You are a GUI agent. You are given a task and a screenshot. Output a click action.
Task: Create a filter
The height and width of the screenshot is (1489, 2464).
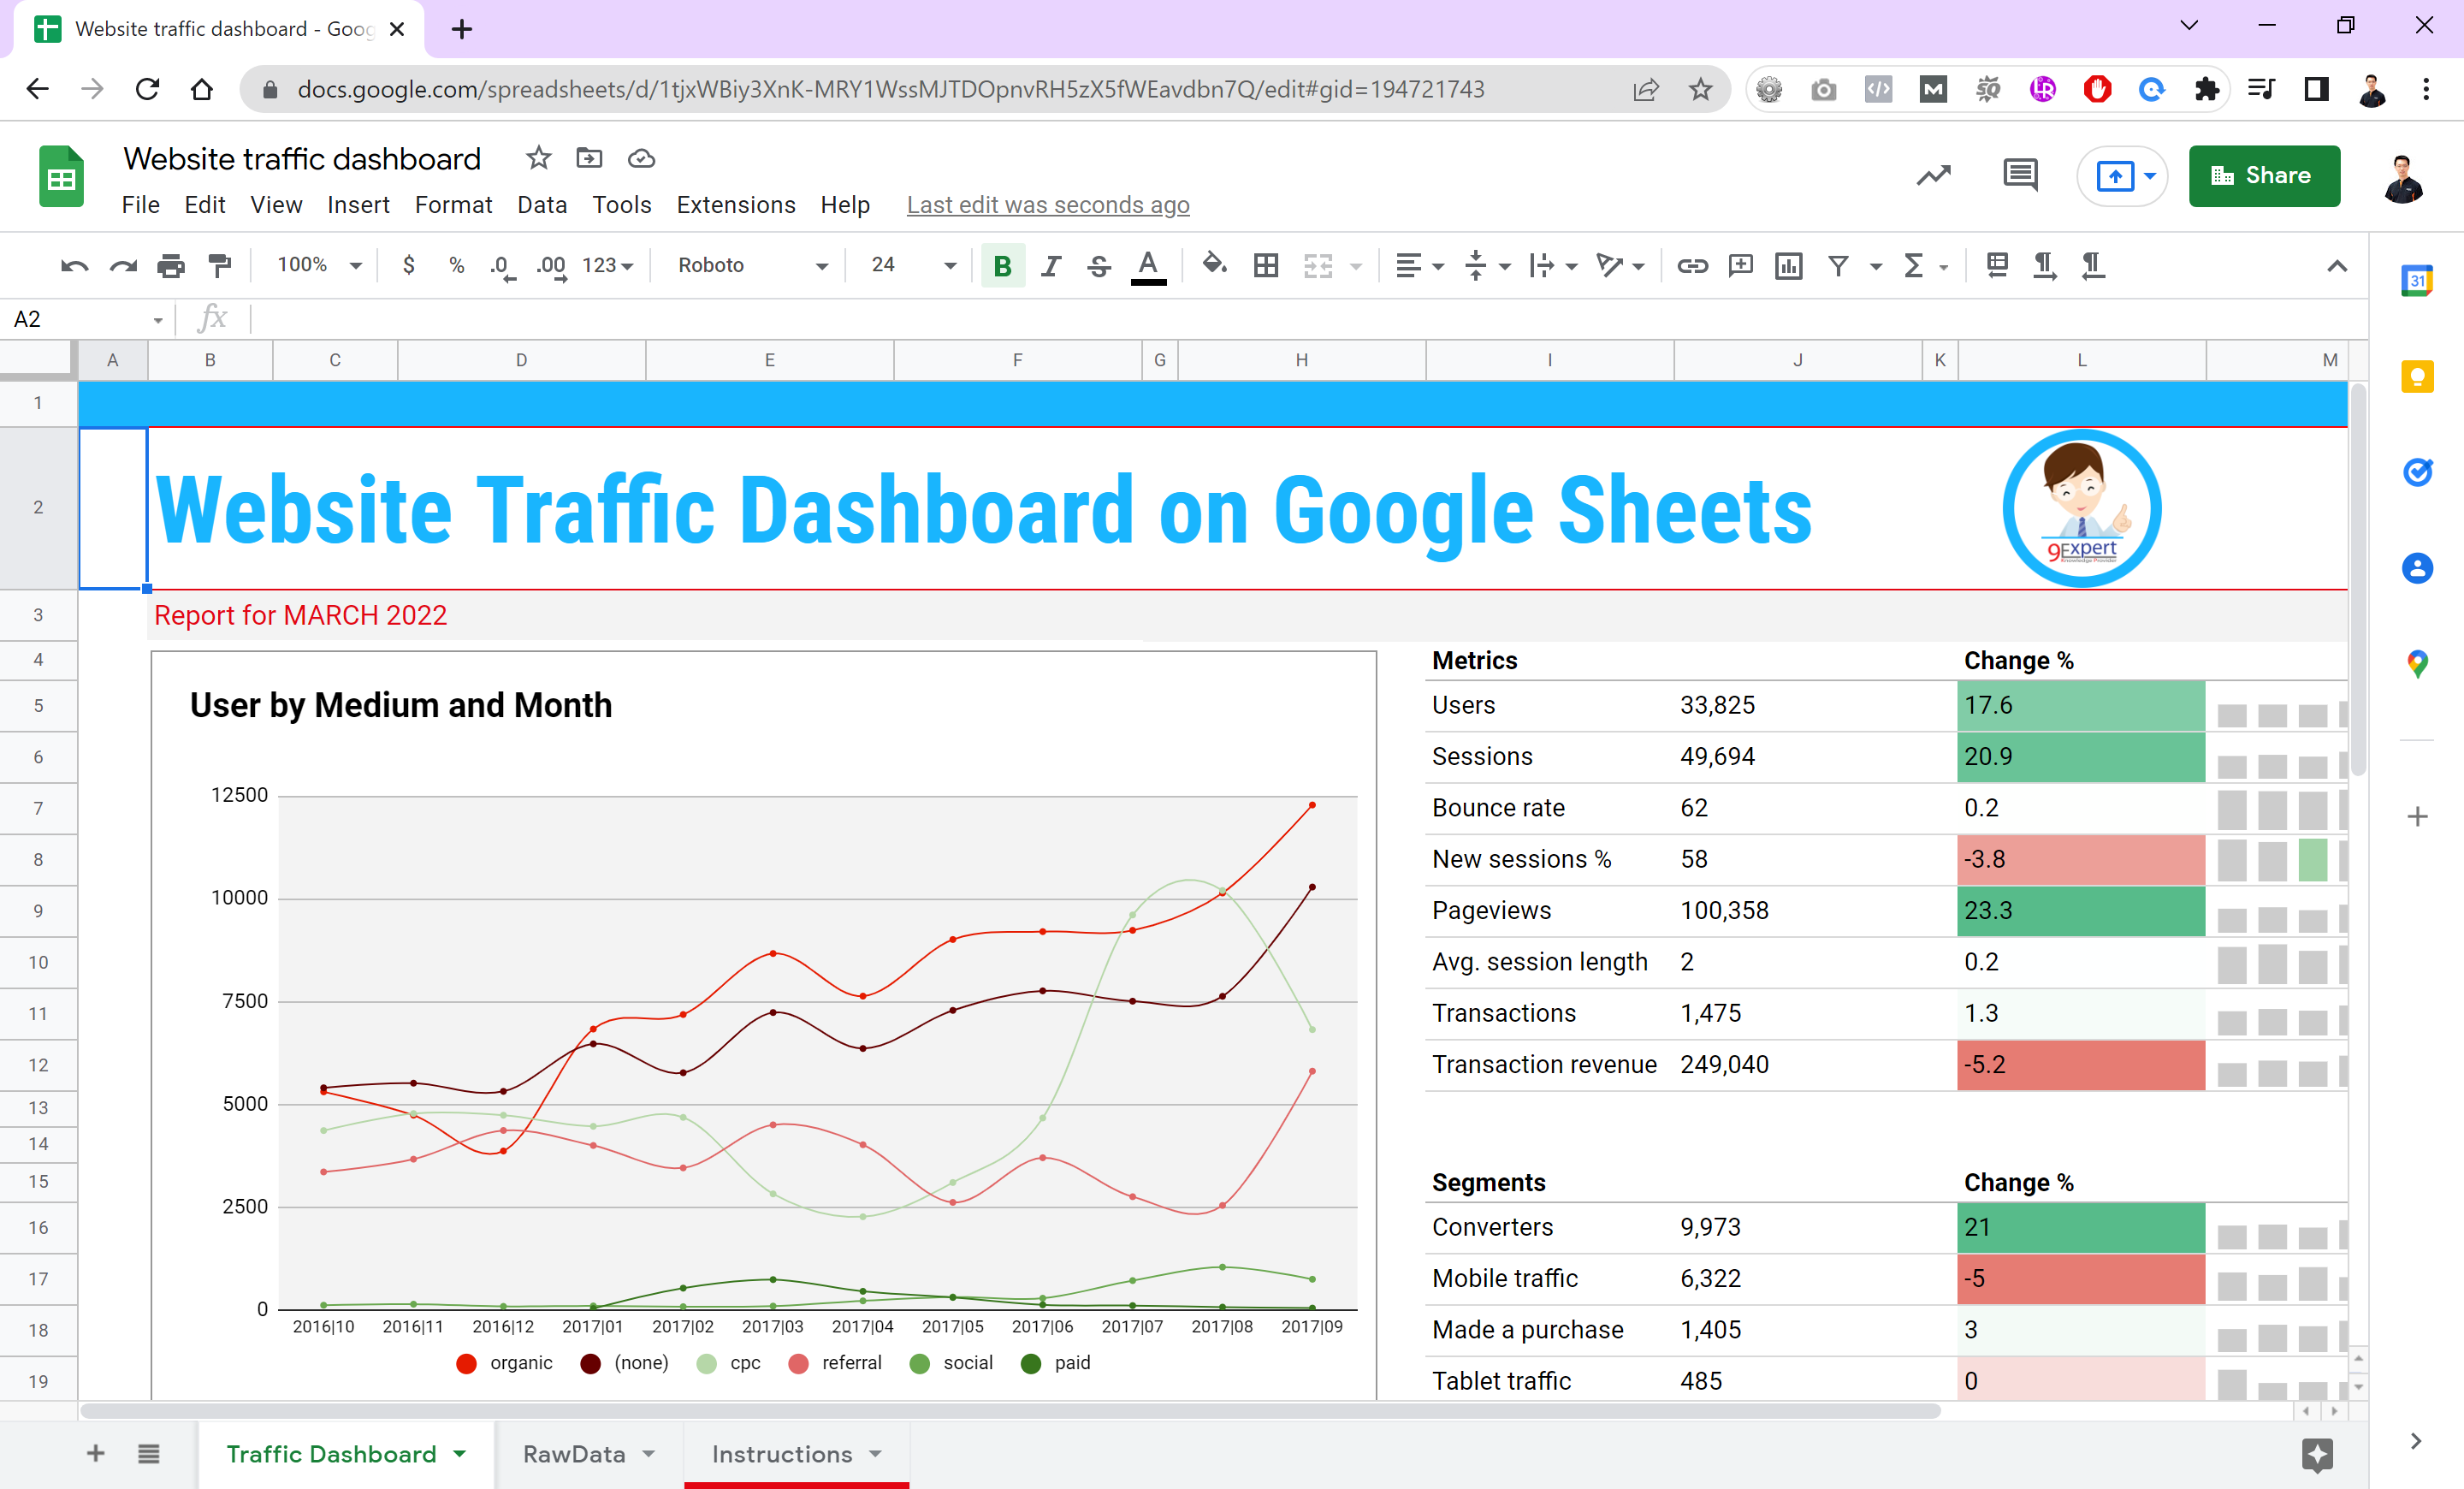point(1838,265)
